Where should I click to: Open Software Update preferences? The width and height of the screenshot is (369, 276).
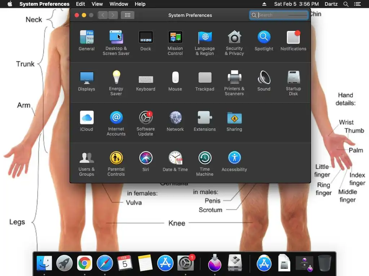146,124
